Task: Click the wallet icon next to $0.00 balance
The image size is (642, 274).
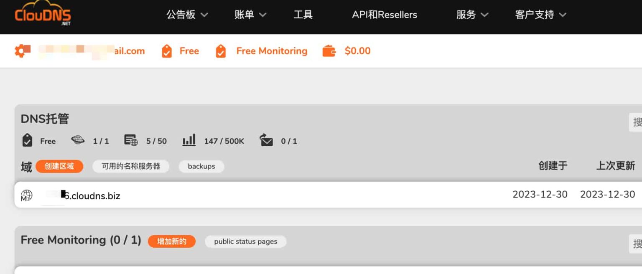Action: coord(329,51)
